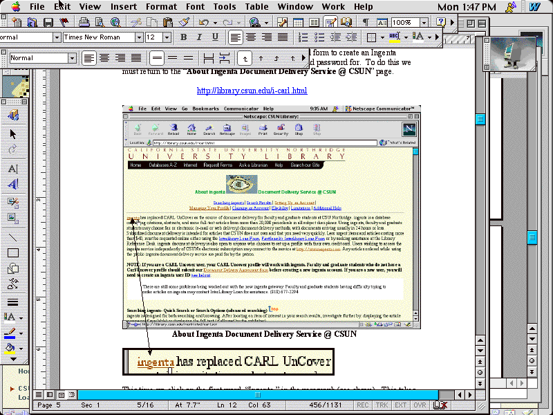Screen dimensions: 553x415
Task: Switch to Normal view button
Action: [x=39, y=394]
